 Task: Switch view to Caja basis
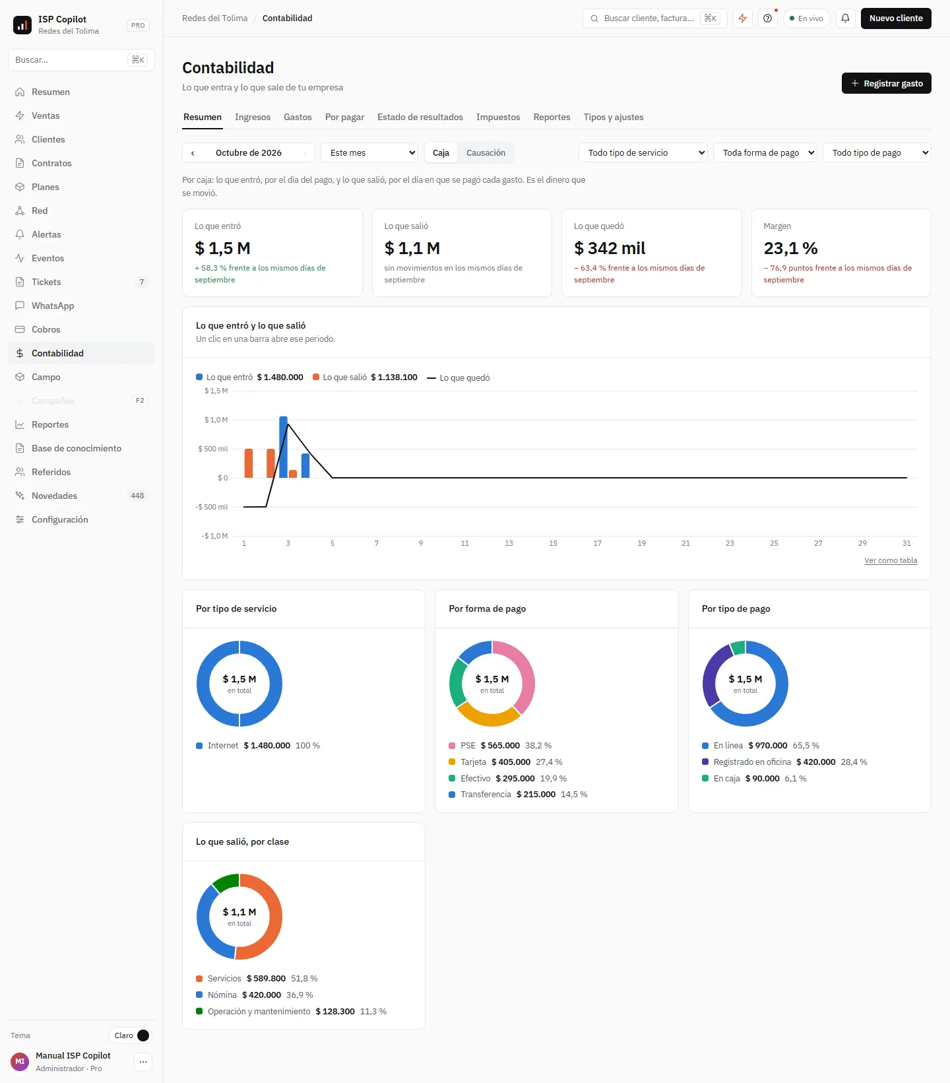point(441,153)
